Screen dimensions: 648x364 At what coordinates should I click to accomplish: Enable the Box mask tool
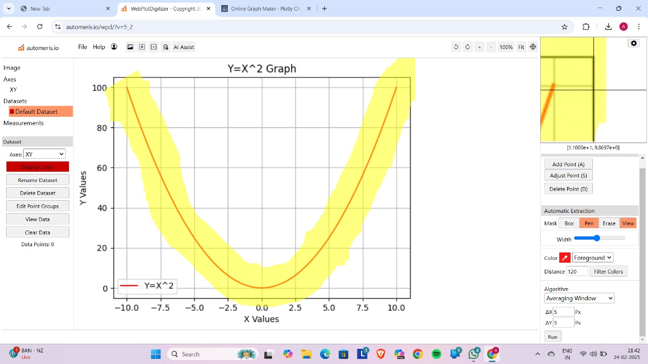569,223
